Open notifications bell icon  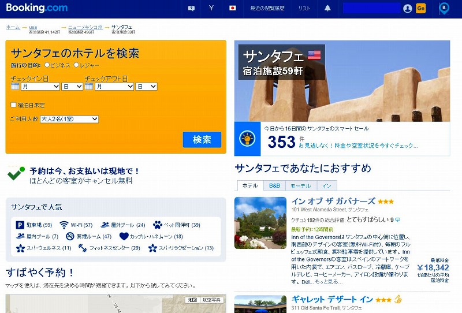pos(327,8)
